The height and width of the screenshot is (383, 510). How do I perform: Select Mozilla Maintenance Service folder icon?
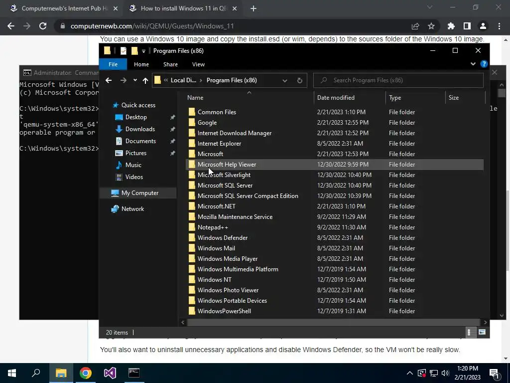192,217
